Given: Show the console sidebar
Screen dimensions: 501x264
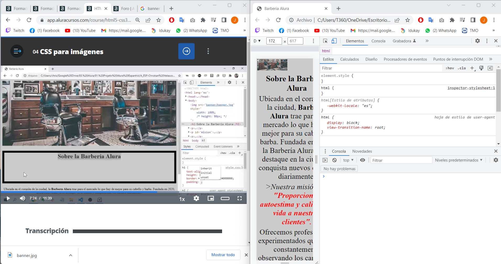Looking at the screenshot, I should (325, 160).
